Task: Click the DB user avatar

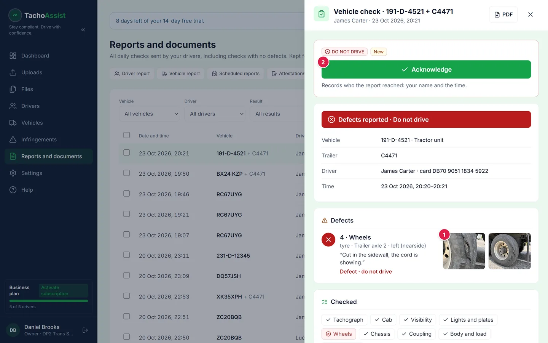Action: [13, 330]
